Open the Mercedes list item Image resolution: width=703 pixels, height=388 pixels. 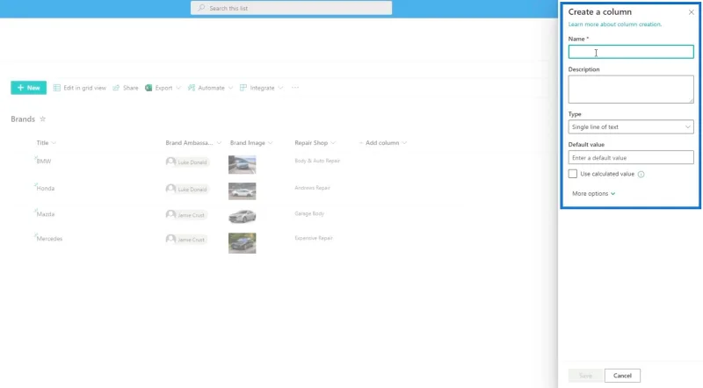pos(49,239)
